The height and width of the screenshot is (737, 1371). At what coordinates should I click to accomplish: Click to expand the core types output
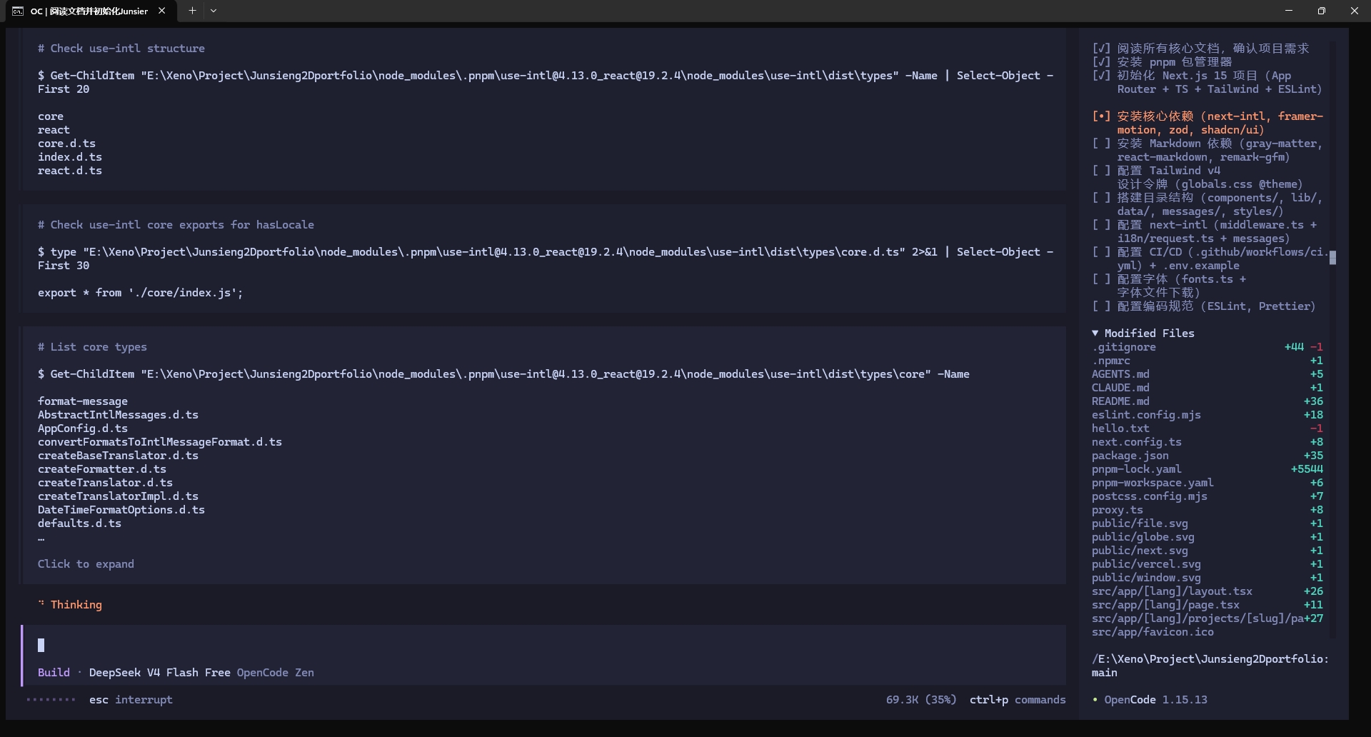[86, 564]
